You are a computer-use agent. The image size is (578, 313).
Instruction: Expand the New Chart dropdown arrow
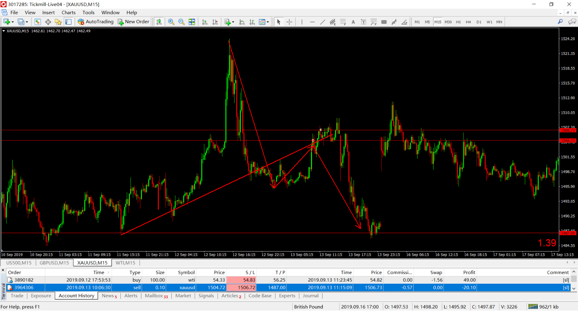pos(13,22)
